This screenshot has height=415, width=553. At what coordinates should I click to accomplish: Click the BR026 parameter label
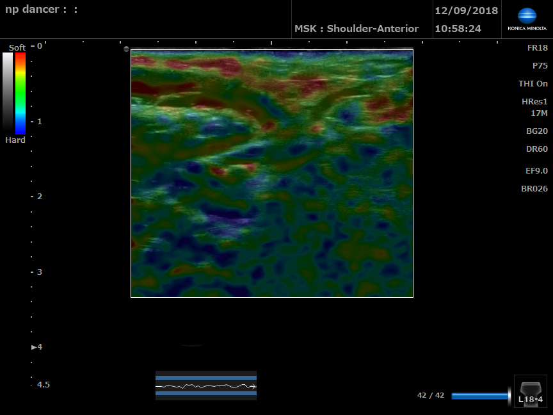[x=534, y=189]
